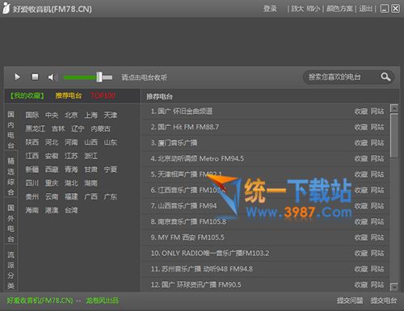Play station 8 南京音乐广播 FM105.8
The image size is (404, 311).
188,221
